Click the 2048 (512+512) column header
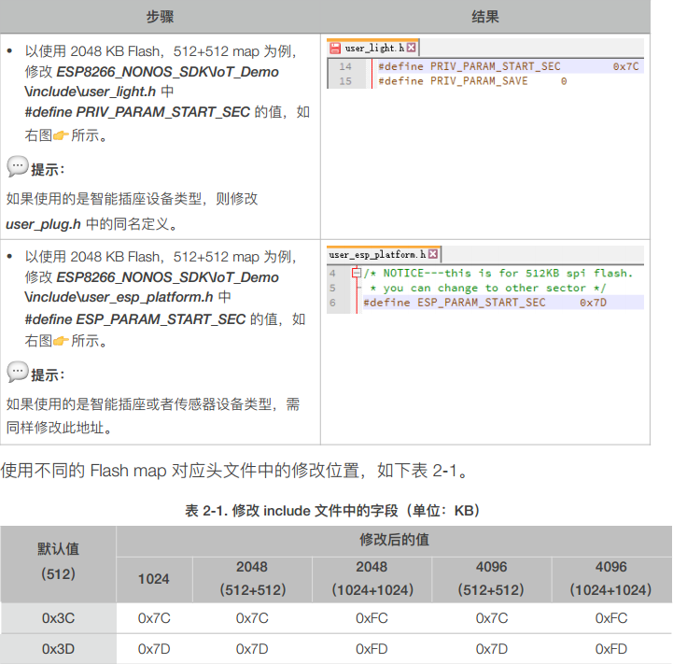673x664 pixels. point(252,578)
